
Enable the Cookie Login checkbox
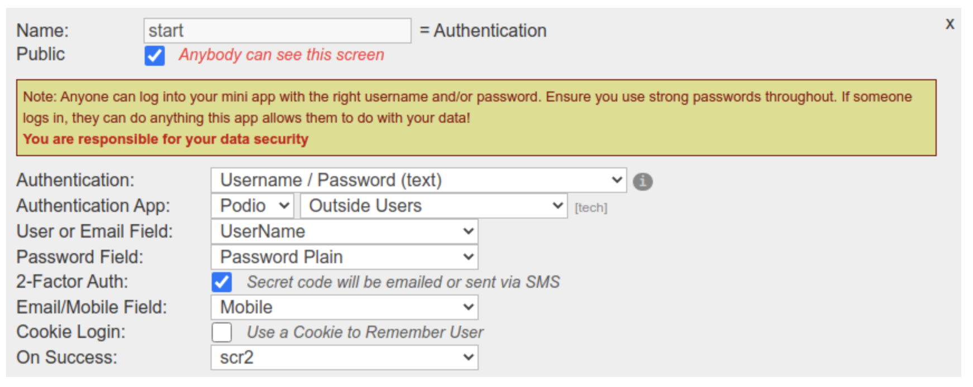[222, 332]
